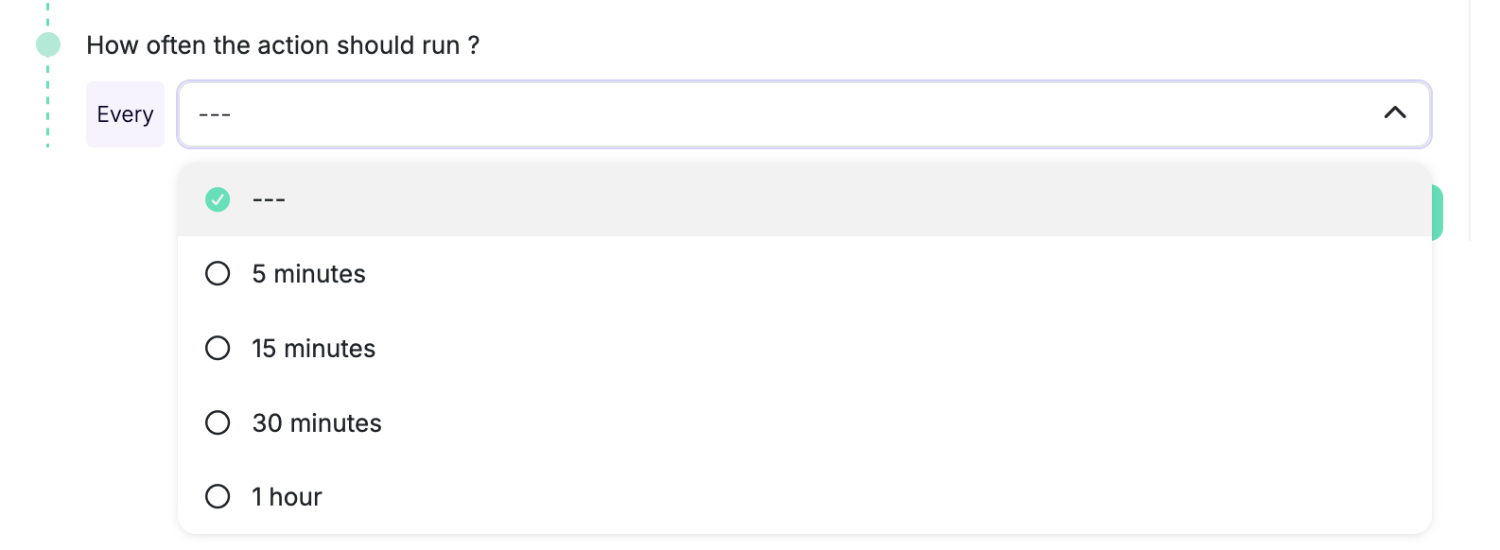Pick the "30 minutes" option text

[x=317, y=422]
